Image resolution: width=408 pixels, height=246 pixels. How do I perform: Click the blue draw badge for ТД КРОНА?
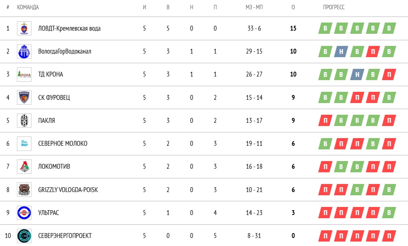pyautogui.click(x=357, y=74)
